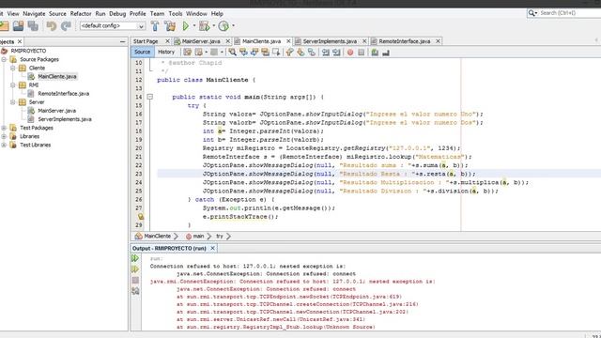Click the Debug Project icon

click(205, 25)
